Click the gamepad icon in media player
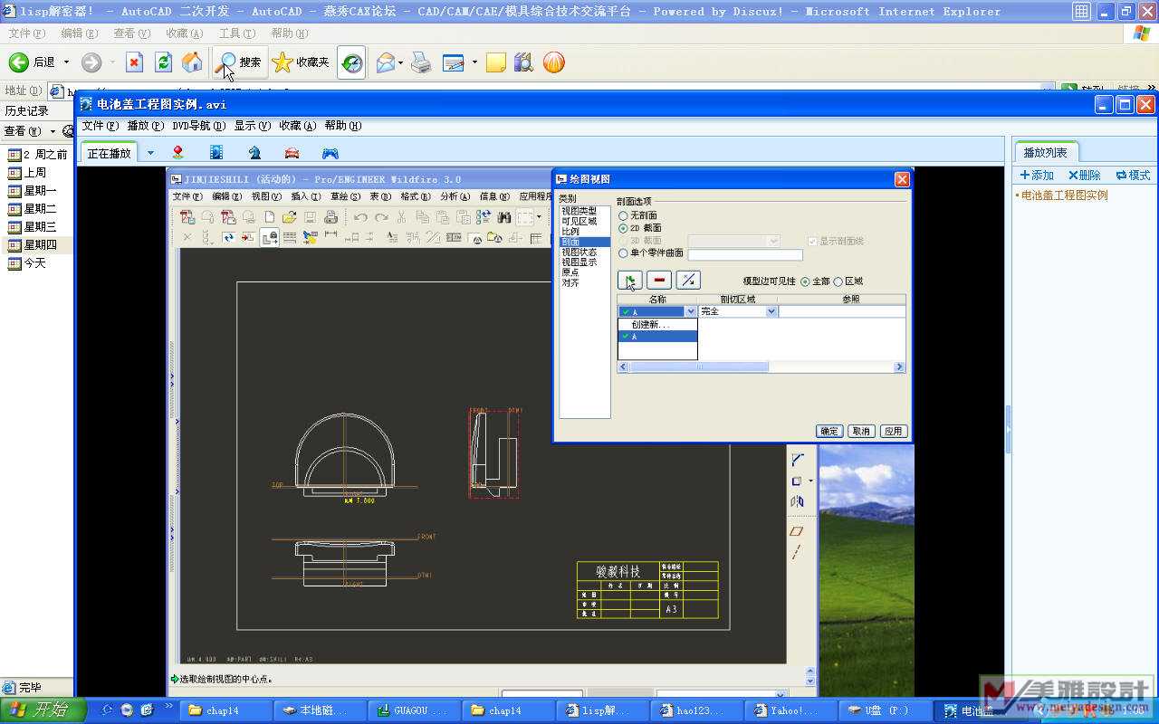The image size is (1159, 724). 330,153
